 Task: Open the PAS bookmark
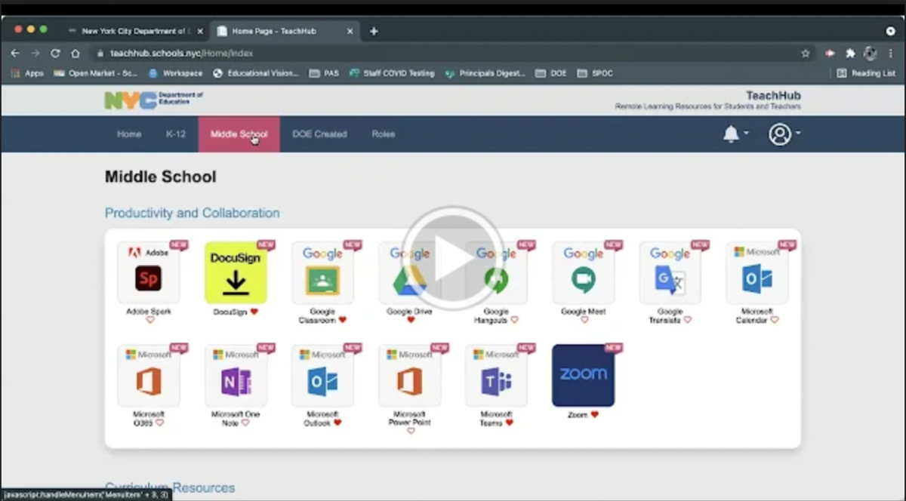[325, 73]
